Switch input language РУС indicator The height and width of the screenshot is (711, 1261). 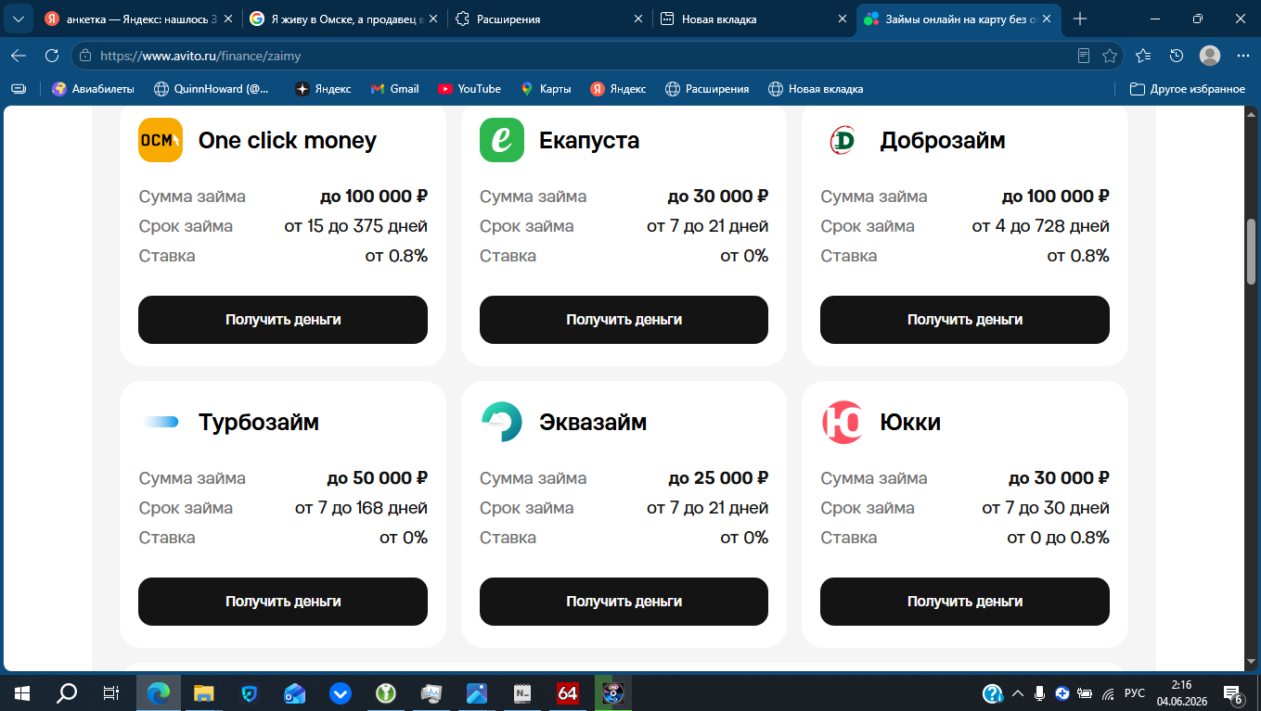pos(1134,692)
